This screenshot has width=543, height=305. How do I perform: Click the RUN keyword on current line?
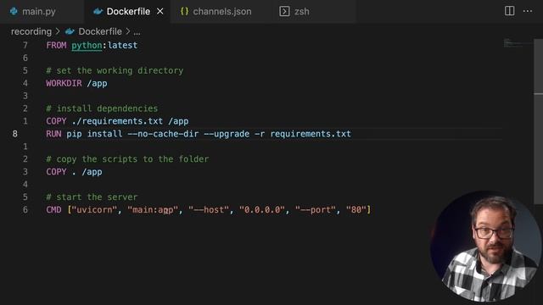(x=53, y=134)
